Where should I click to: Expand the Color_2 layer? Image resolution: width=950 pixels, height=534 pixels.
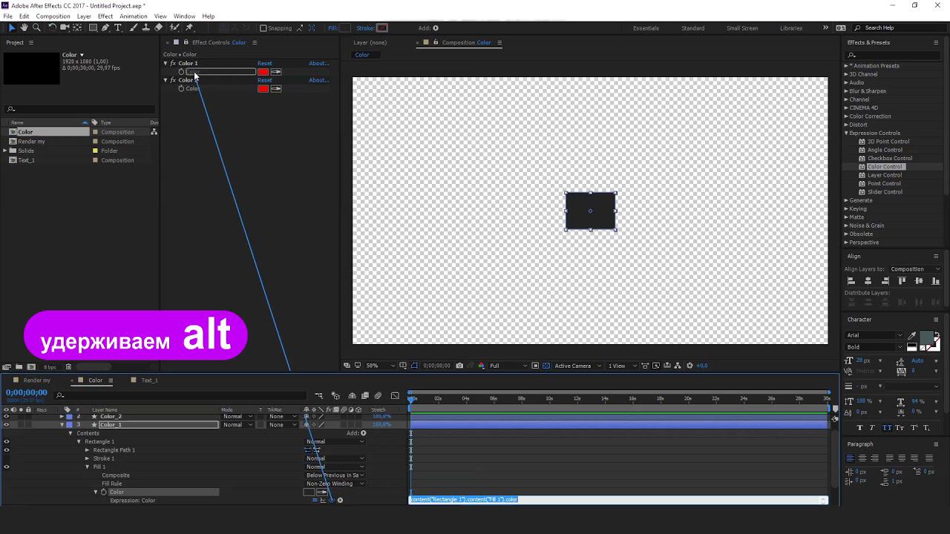click(62, 417)
